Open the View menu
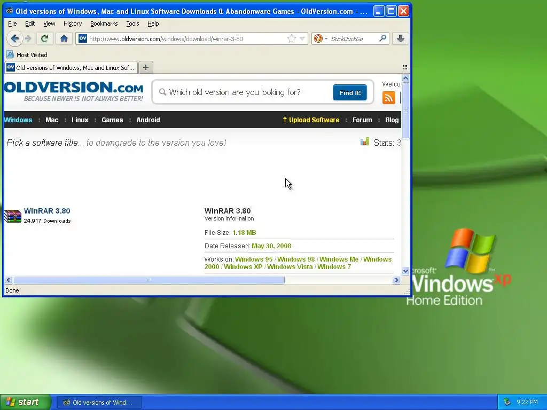The height and width of the screenshot is (410, 547). [49, 23]
